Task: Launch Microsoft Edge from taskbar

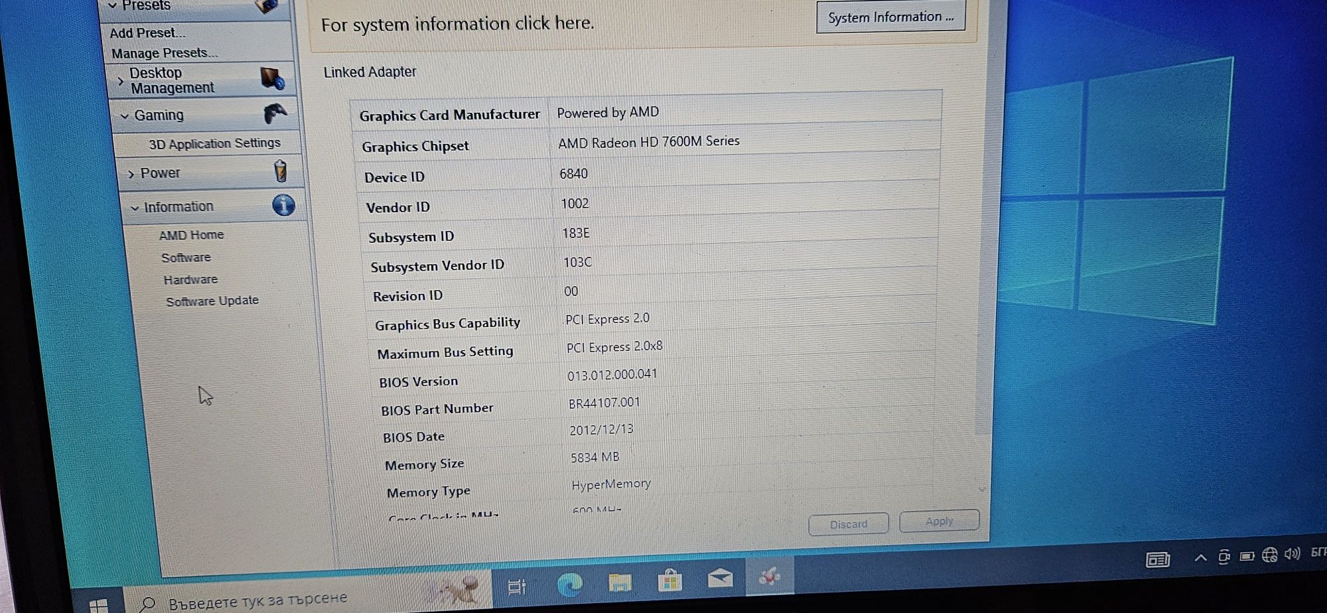Action: (x=569, y=584)
